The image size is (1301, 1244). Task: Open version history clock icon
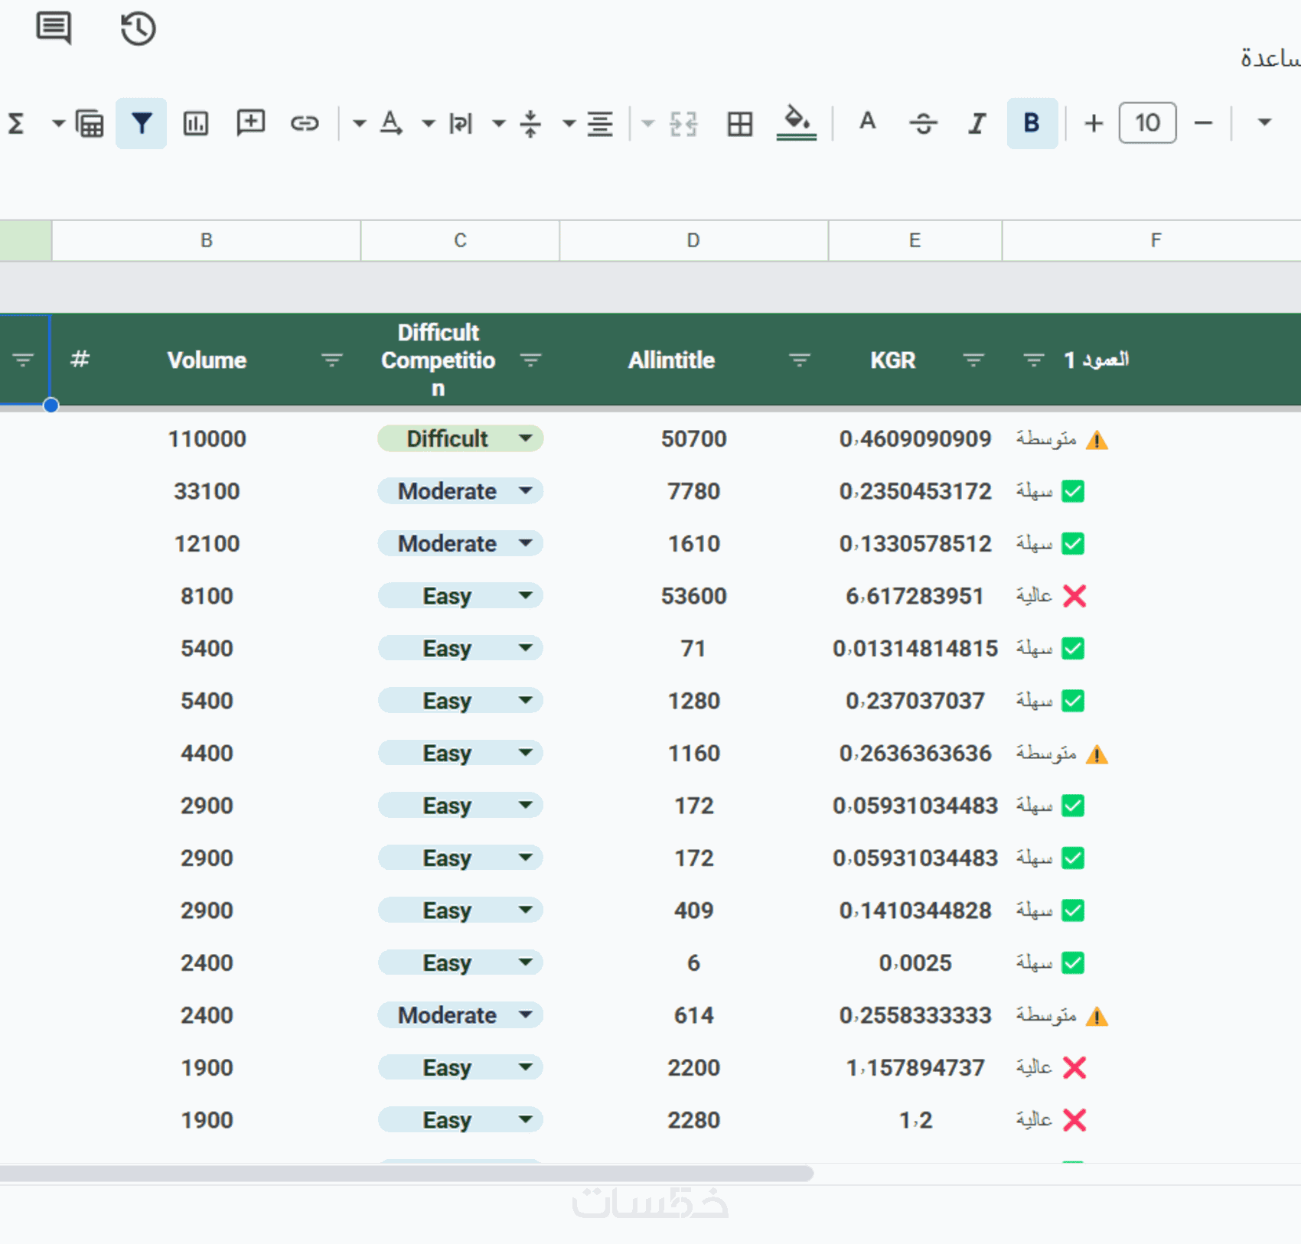(x=138, y=29)
